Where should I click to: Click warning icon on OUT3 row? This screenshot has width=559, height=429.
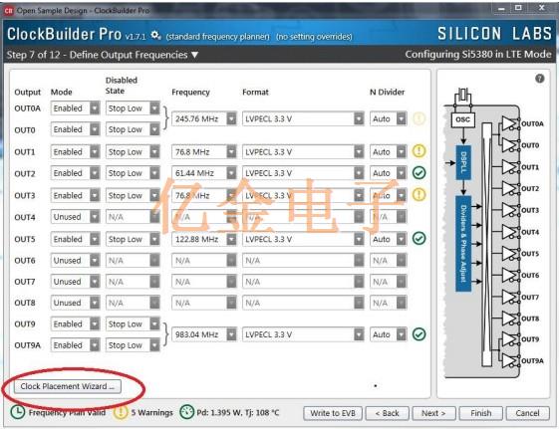tap(419, 195)
